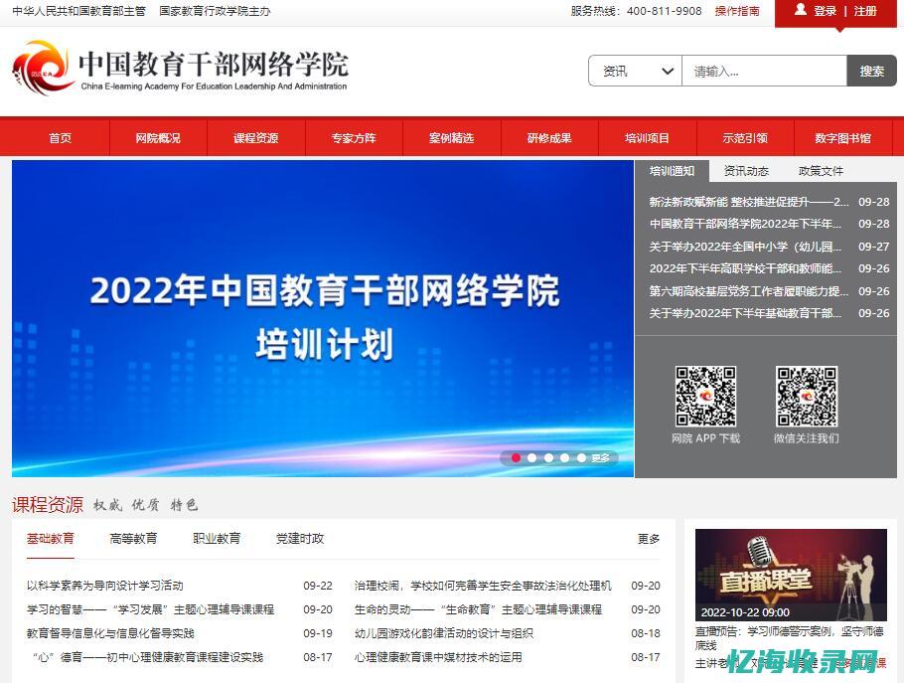Open 课程资源 in the red navigation bar
The width and height of the screenshot is (904, 683).
tap(255, 138)
